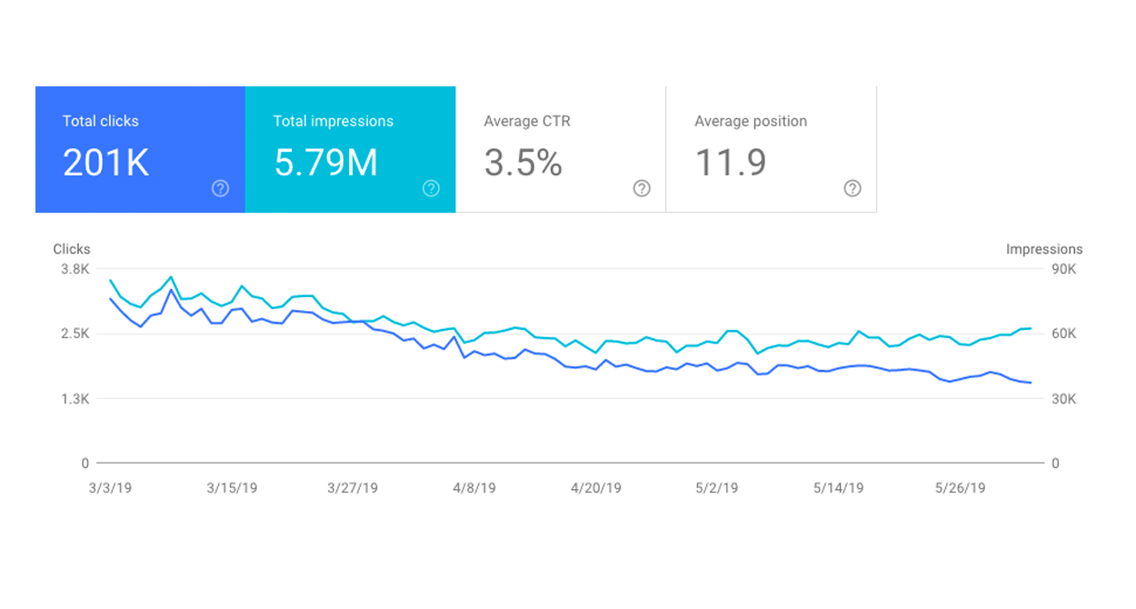Click the 201K clicks value
Screen dimensions: 1136x609
pos(105,163)
